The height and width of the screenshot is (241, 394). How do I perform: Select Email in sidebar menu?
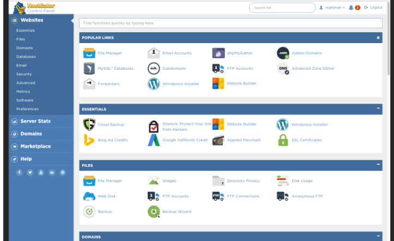[x=21, y=65]
